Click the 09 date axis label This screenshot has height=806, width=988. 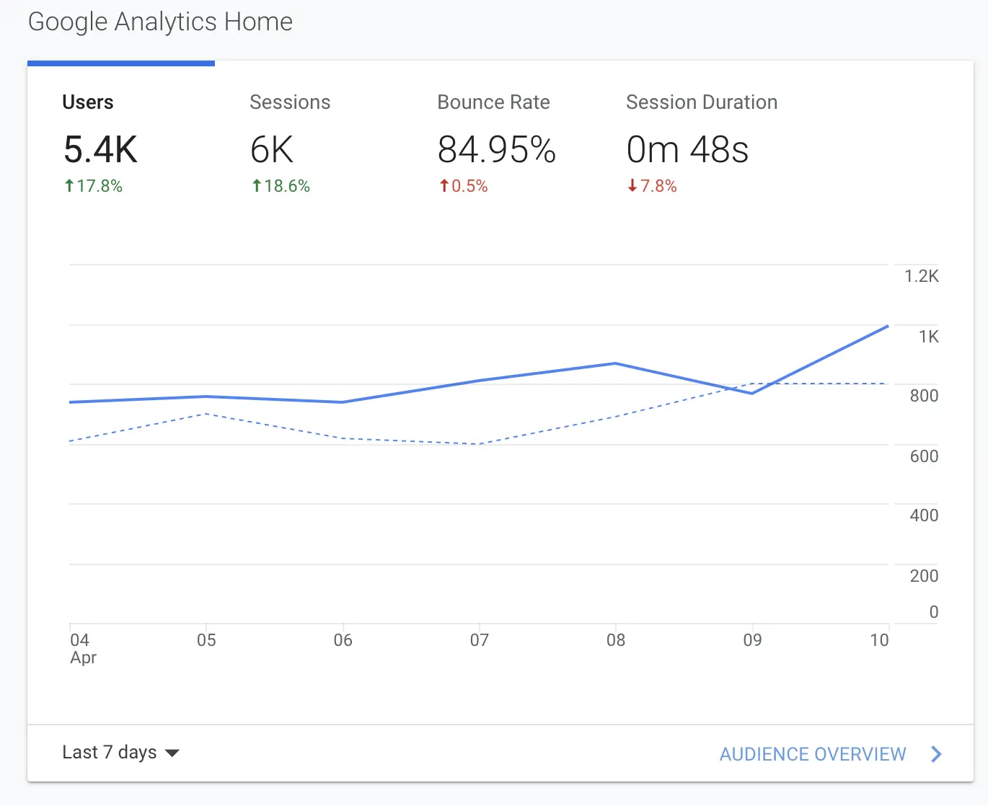[752, 640]
